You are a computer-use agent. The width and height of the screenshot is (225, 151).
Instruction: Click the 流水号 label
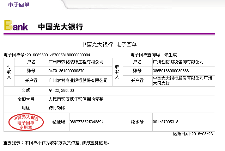(137, 122)
